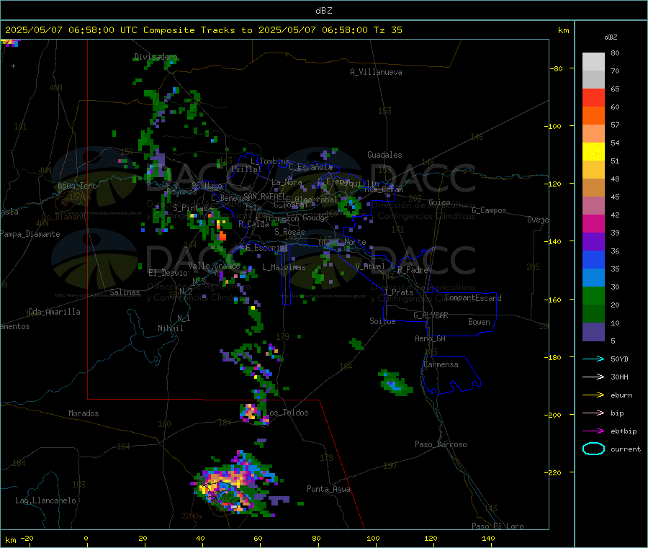This screenshot has height=548, width=648.
Task: Click the '-200' value on the vertical km axis
Action: coord(554,415)
